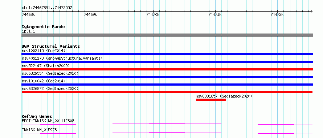Click the 74469k ruler position

pos(91,14)
